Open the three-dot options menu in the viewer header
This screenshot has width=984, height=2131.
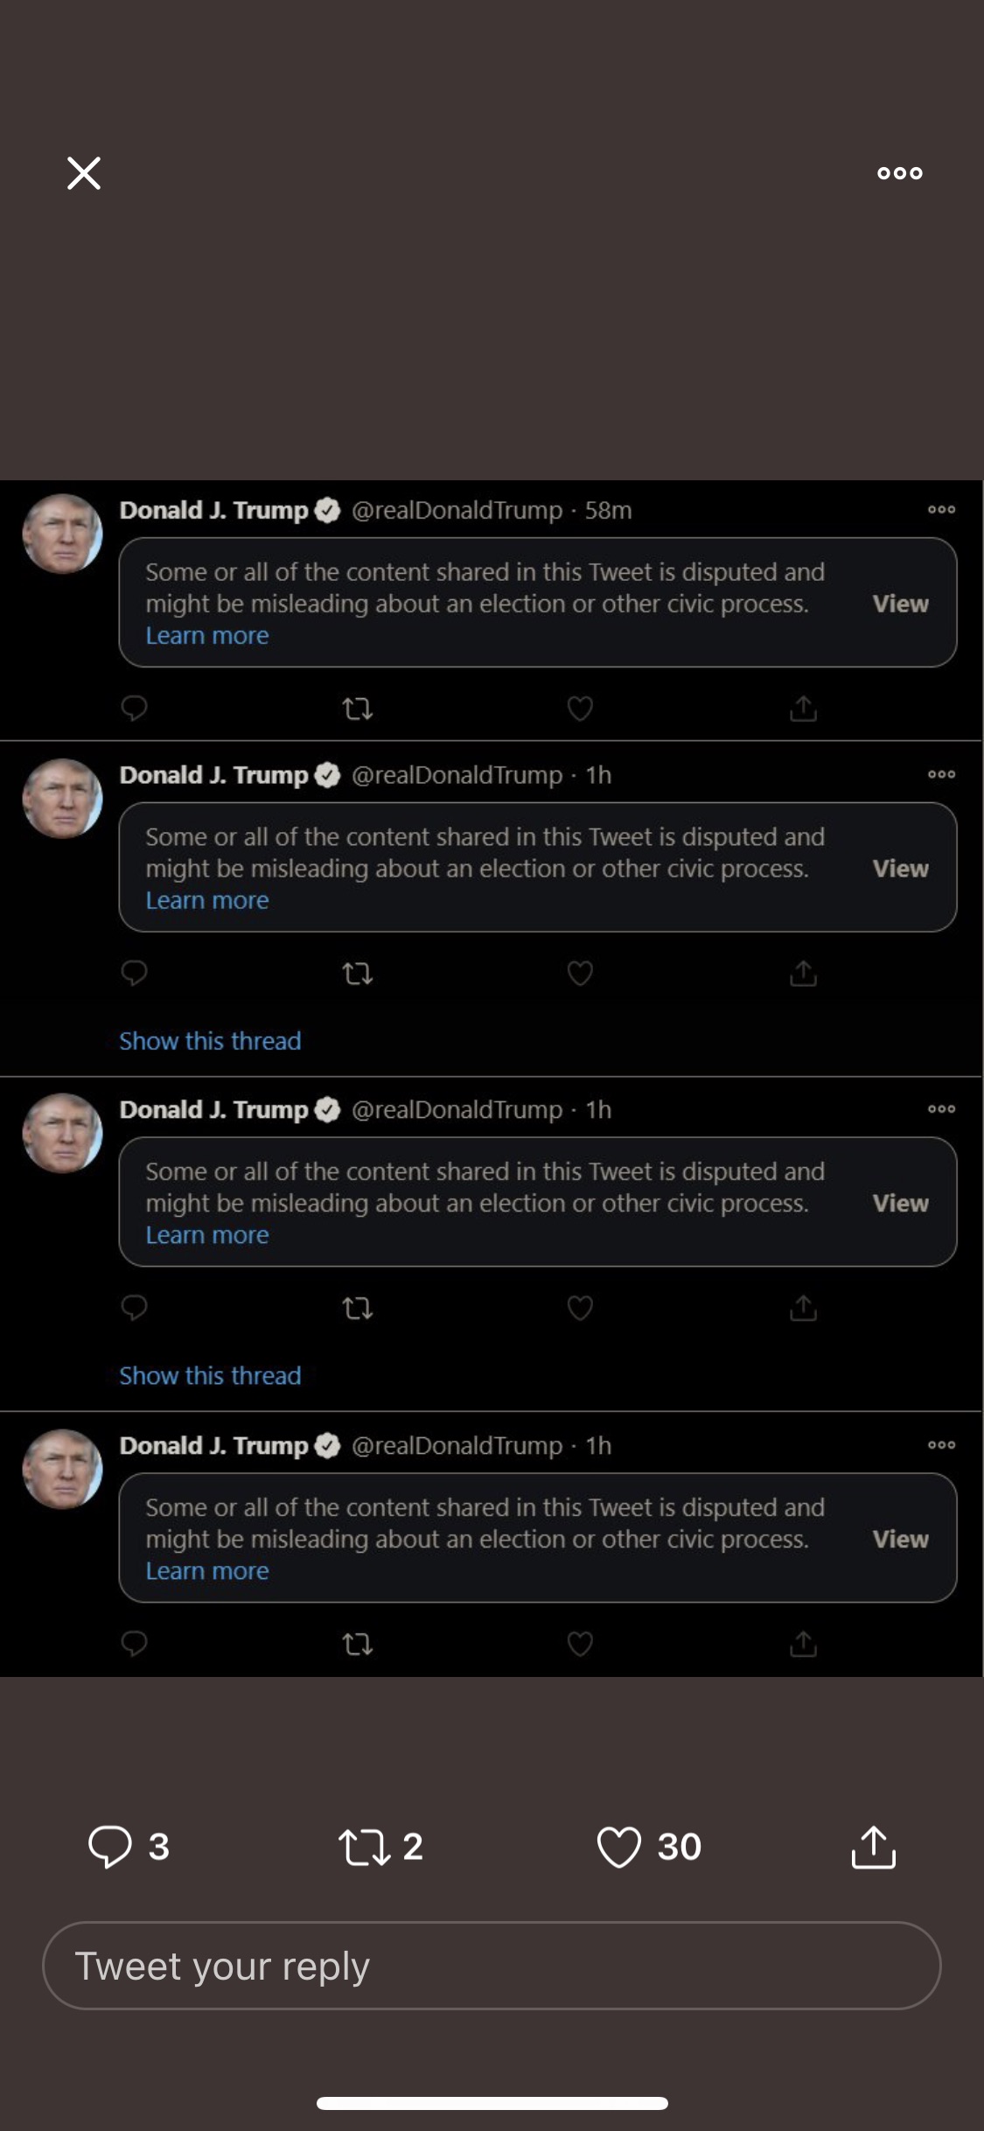click(x=899, y=173)
